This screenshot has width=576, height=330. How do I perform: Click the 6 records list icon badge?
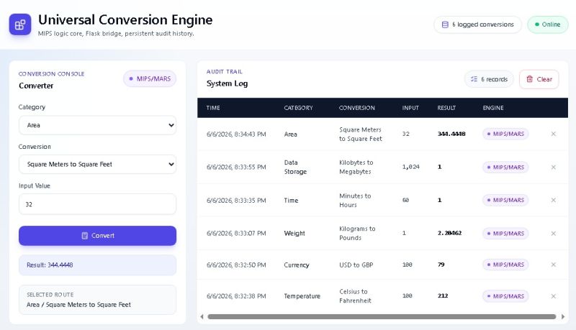pos(489,79)
